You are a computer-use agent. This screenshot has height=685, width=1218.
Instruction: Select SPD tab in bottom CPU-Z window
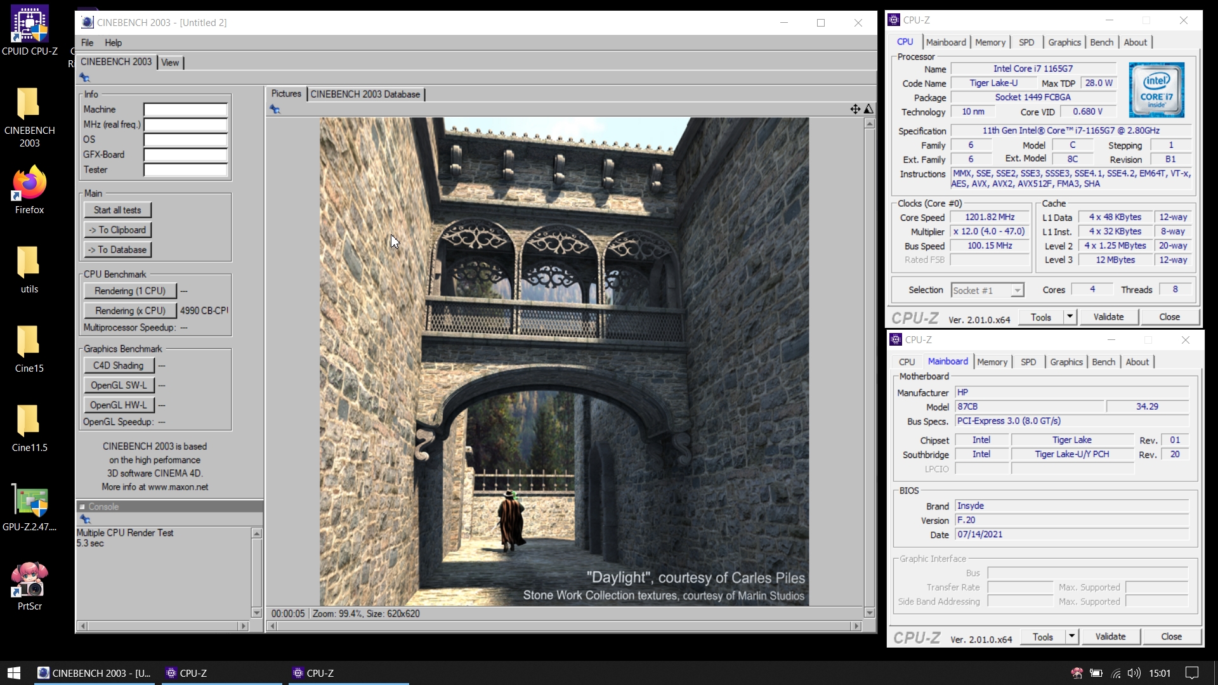(1028, 362)
